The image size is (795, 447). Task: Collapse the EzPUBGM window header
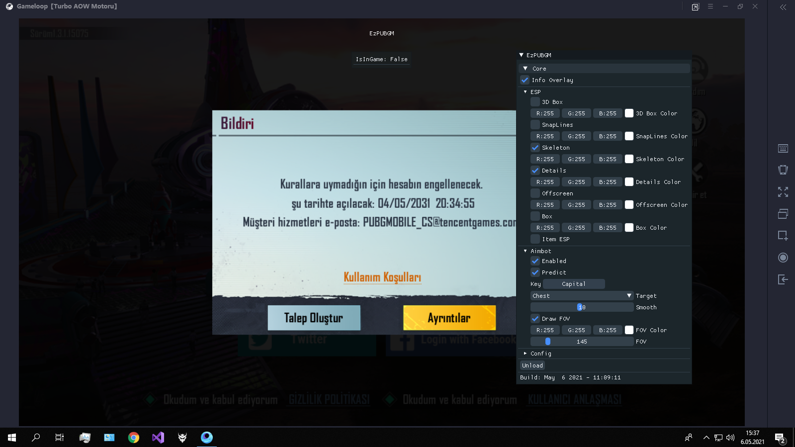(521, 55)
